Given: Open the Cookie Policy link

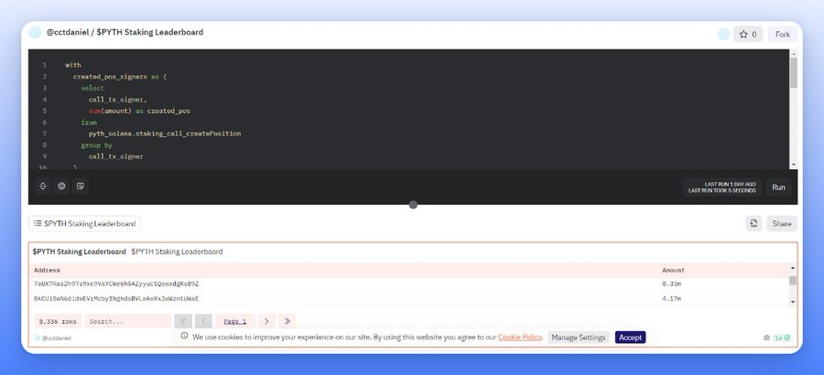Looking at the screenshot, I should [520, 337].
